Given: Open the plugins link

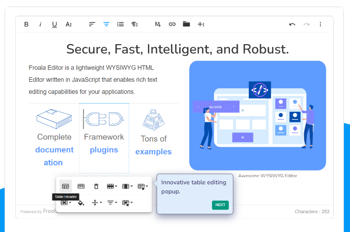Looking at the screenshot, I should pos(104,150).
